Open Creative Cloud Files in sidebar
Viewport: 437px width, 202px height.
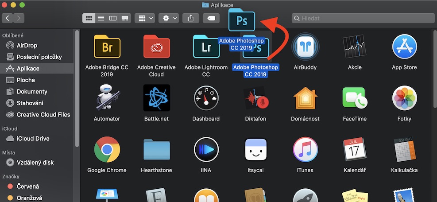pos(37,115)
